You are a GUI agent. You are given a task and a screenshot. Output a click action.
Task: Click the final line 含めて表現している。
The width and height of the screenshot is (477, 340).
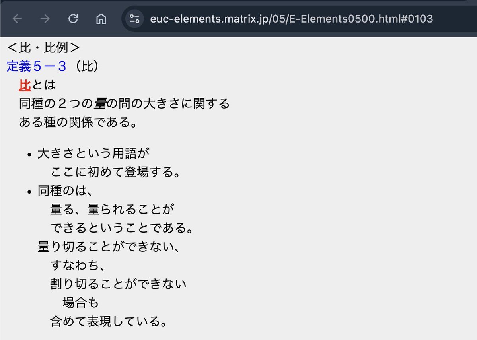tap(109, 321)
